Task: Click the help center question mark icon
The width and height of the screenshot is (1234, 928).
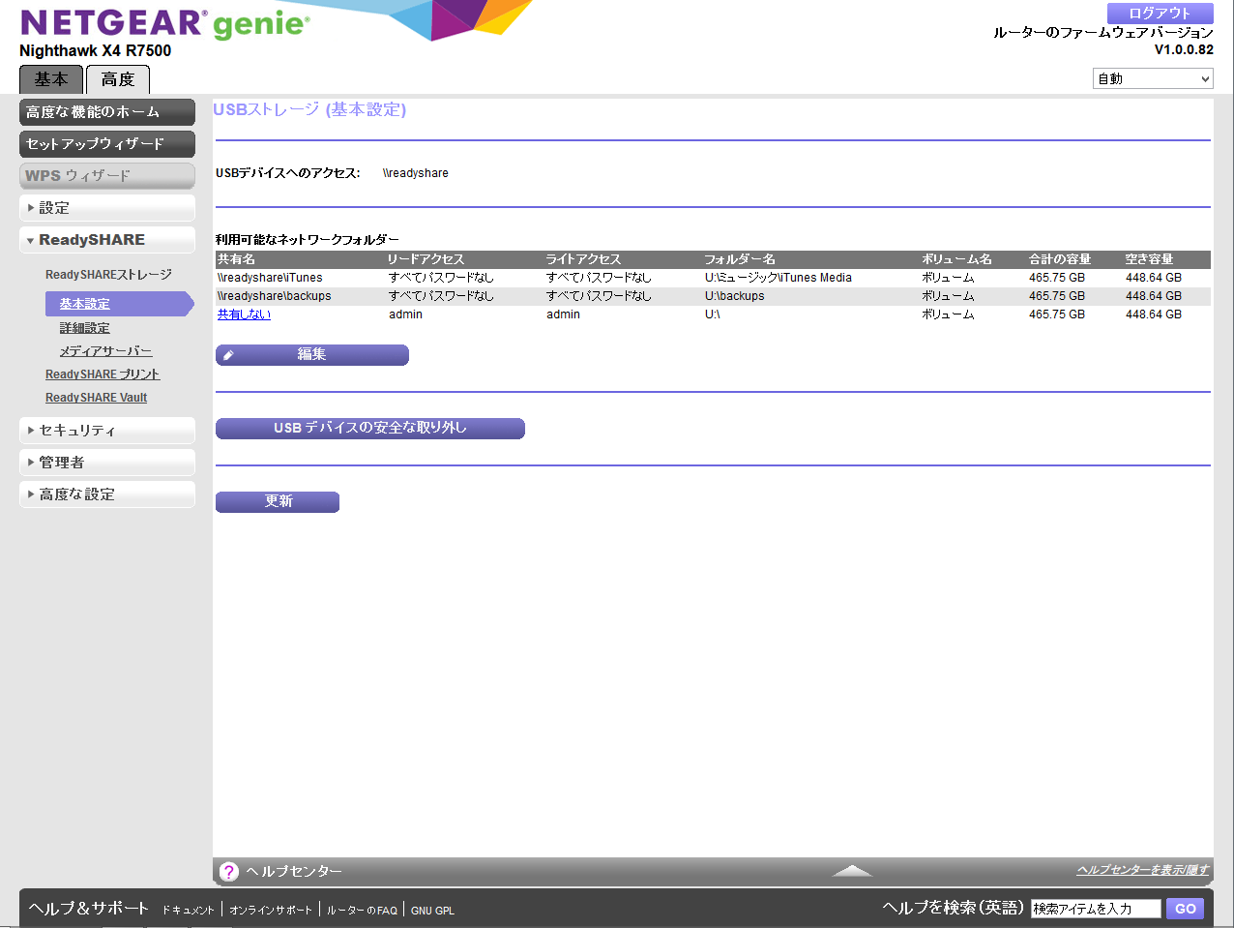Action: click(229, 872)
